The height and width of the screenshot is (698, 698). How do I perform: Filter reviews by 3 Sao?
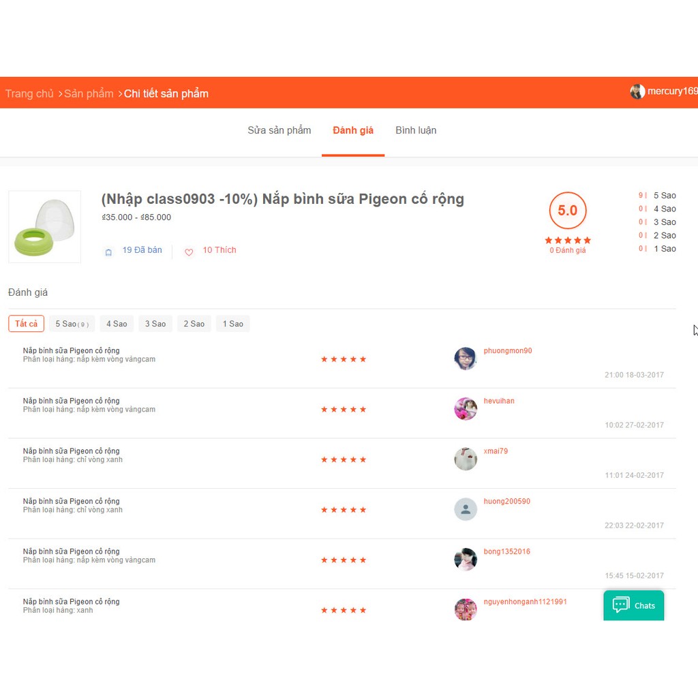point(155,324)
